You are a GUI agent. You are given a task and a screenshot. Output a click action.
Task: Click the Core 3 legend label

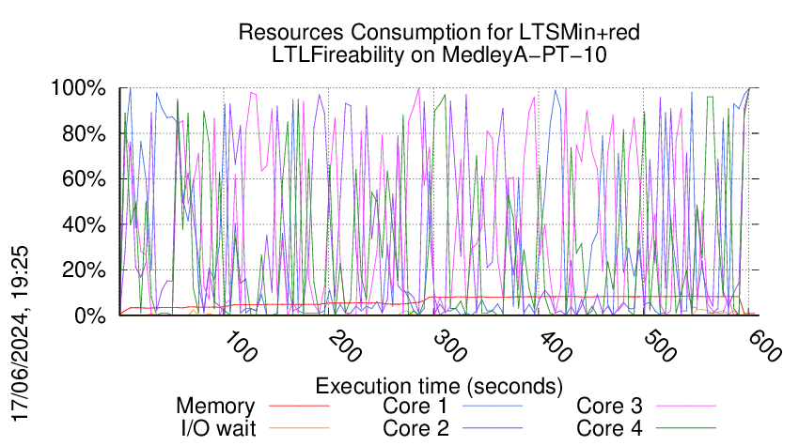point(609,406)
